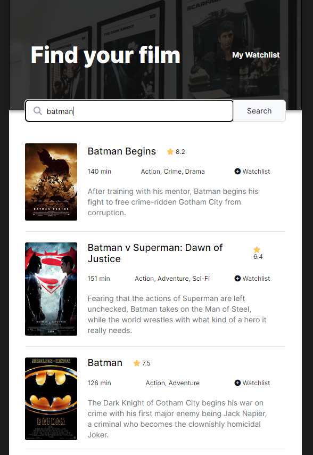
Task: Open the Batman (1989) title
Action: (105, 363)
